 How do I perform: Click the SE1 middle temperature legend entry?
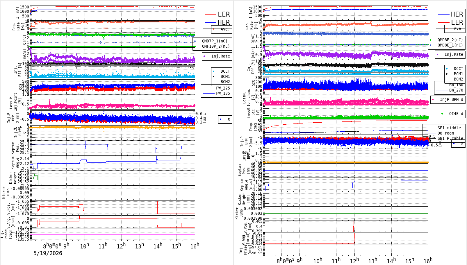pyautogui.click(x=449, y=128)
